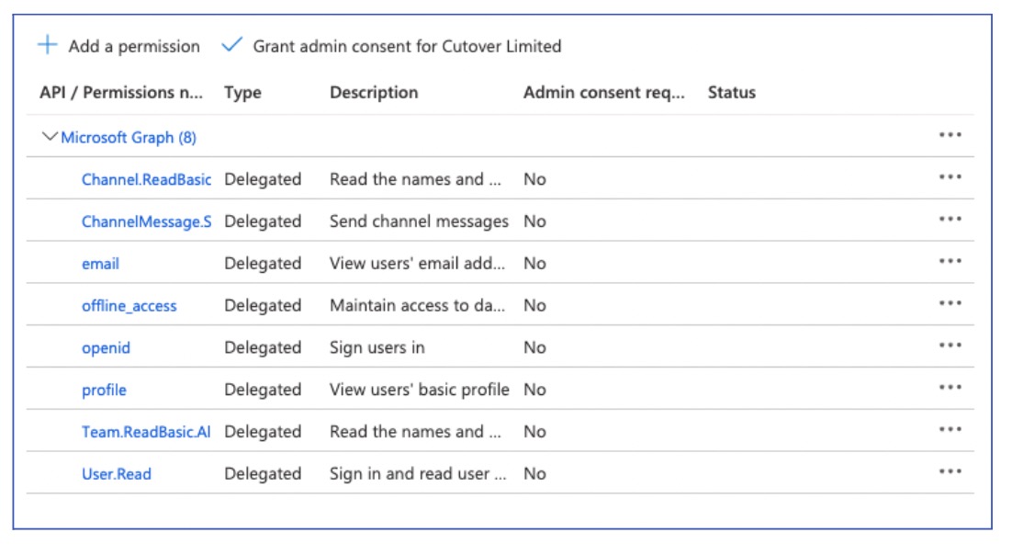Open the ellipsis menu for Channel.ReadBasic row
1012x555 pixels.
pyautogui.click(x=950, y=177)
